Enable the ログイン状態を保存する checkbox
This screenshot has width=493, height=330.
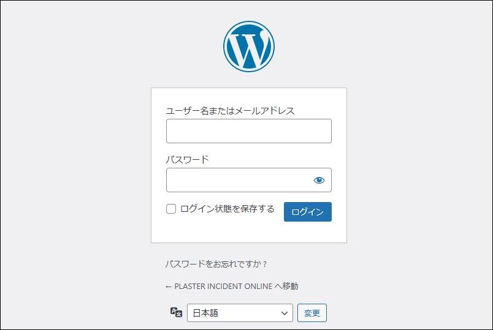point(171,209)
